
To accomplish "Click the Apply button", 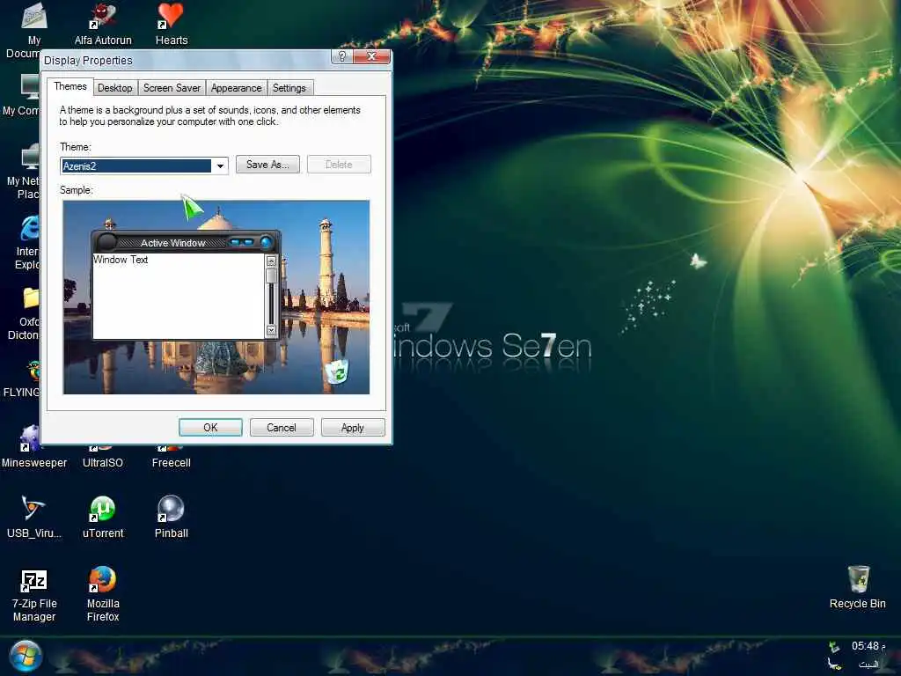I will (x=353, y=428).
